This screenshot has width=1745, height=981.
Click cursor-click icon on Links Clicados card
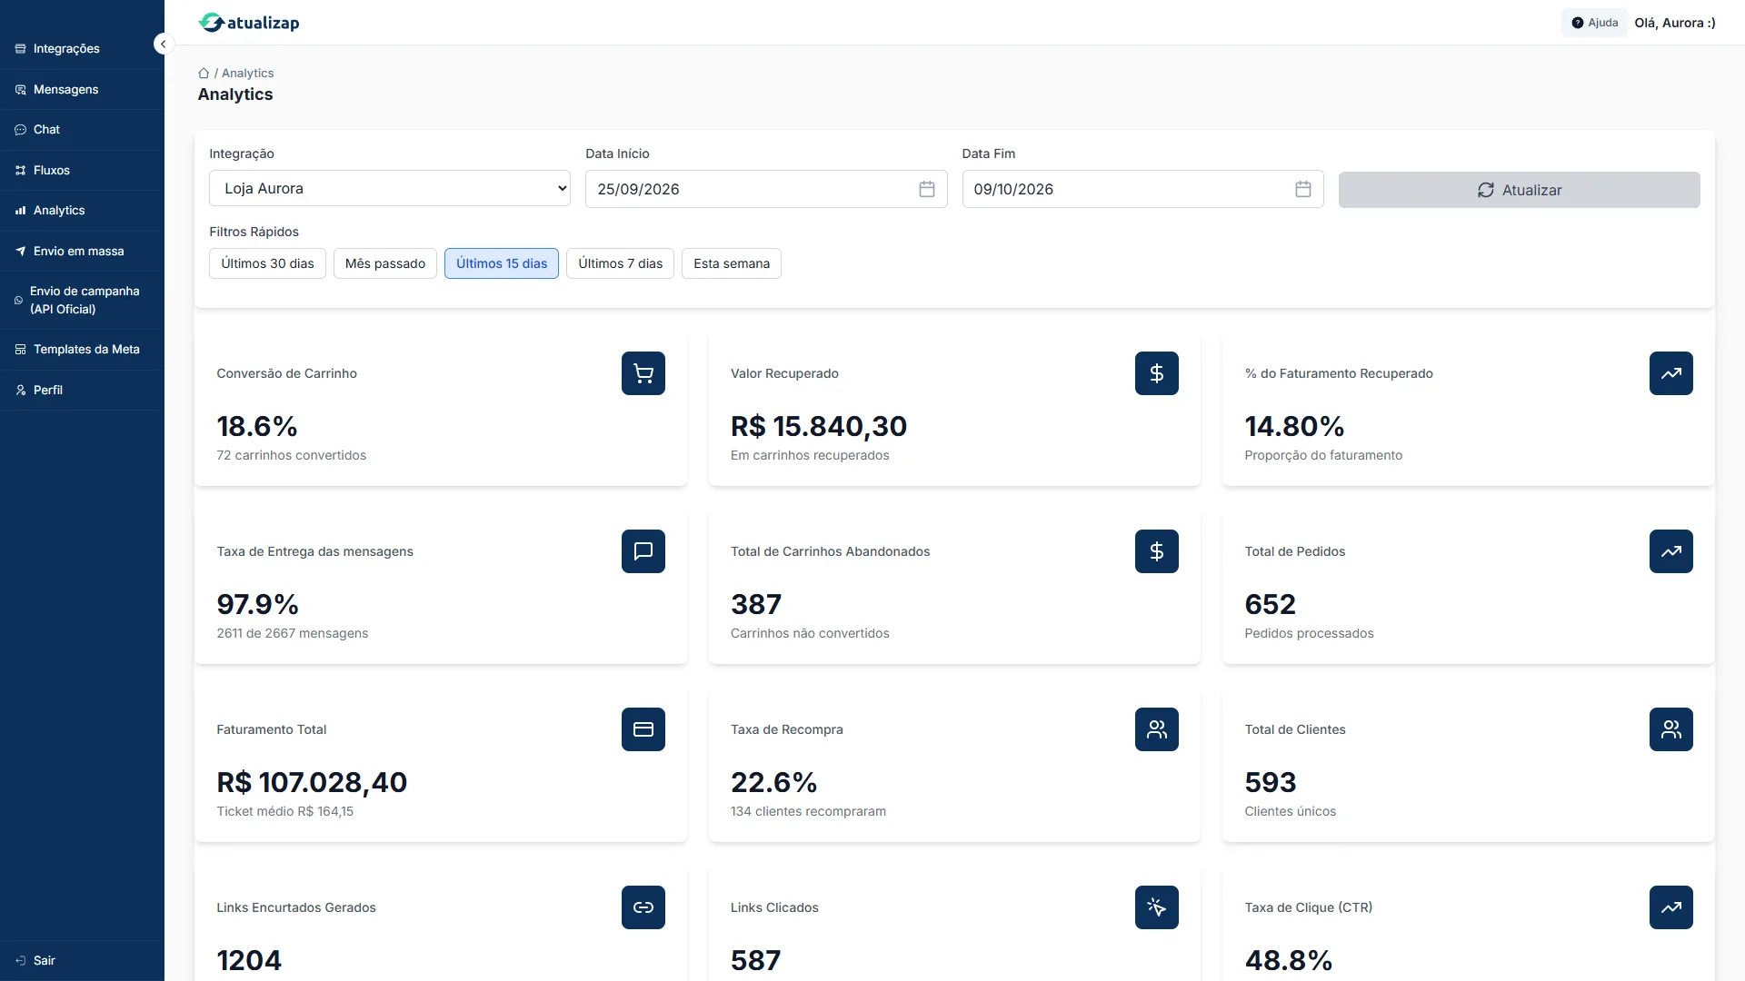(x=1157, y=907)
